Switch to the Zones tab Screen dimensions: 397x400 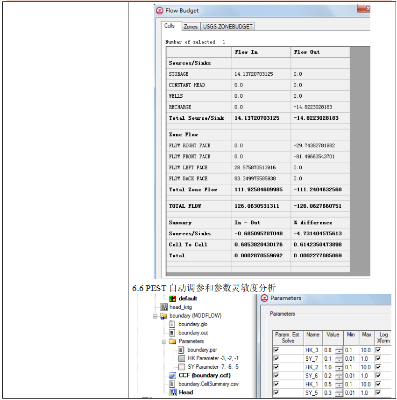[190, 27]
